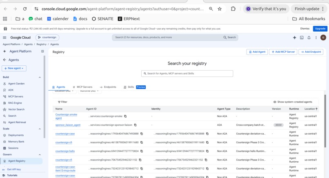This screenshot has width=329, height=178.
Task: Open the Countersign smoke agent link
Action: coord(66,116)
